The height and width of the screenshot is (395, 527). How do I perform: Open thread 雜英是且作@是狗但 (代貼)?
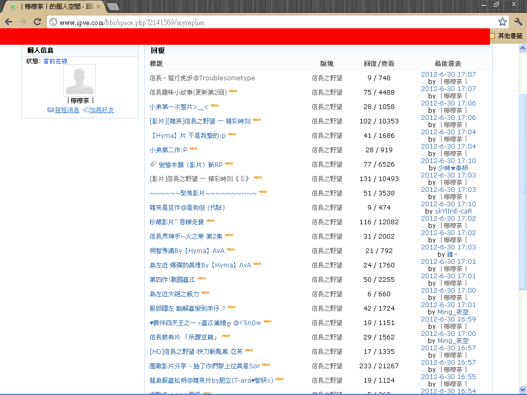coord(187,208)
